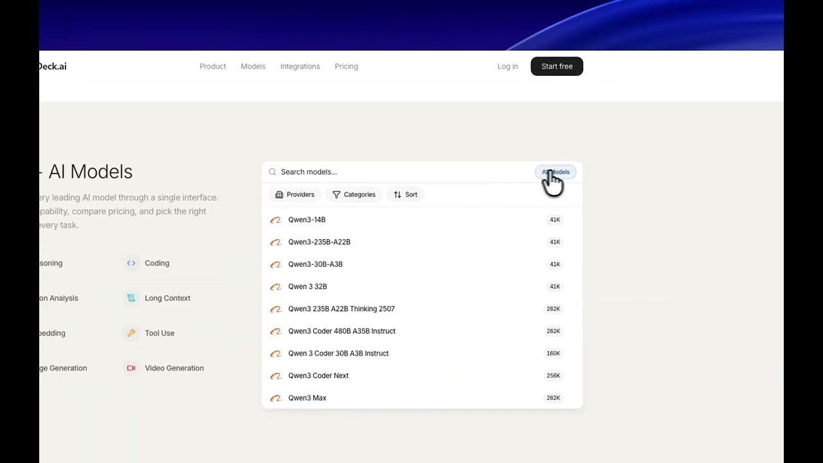823x463 pixels.
Task: Click the logo beside Qwen3 Max
Action: pos(276,398)
